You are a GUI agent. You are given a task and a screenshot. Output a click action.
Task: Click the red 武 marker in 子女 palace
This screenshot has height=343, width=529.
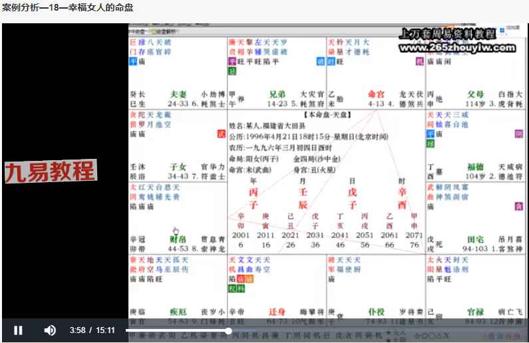click(x=221, y=133)
